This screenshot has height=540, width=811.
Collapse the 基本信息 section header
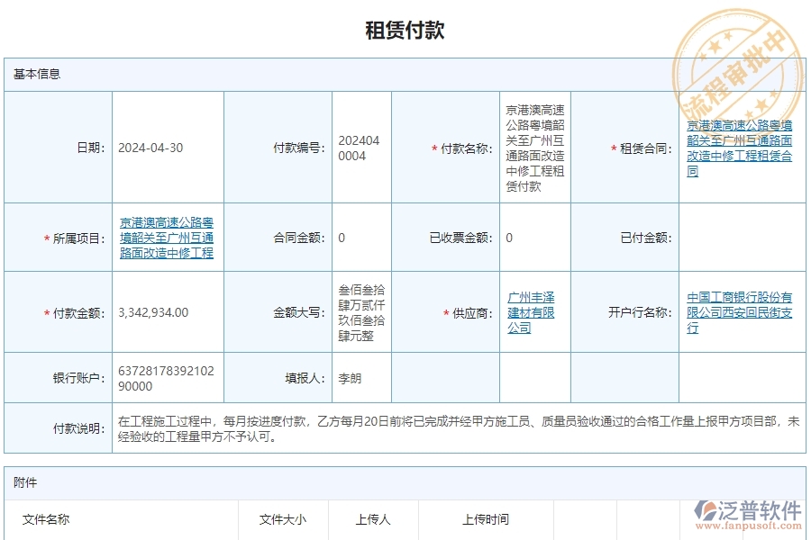pyautogui.click(x=36, y=74)
